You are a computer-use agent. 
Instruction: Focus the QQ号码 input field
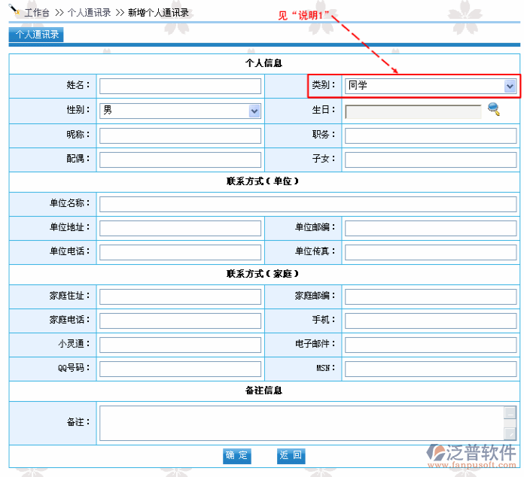[x=180, y=369]
